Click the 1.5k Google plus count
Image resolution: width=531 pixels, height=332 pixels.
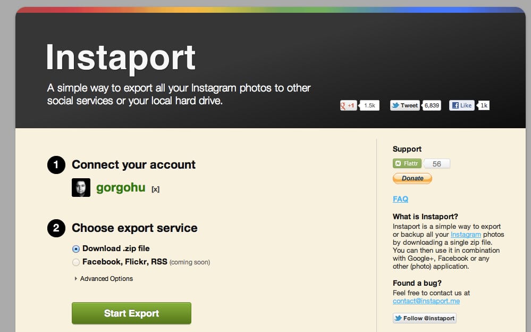[369, 105]
